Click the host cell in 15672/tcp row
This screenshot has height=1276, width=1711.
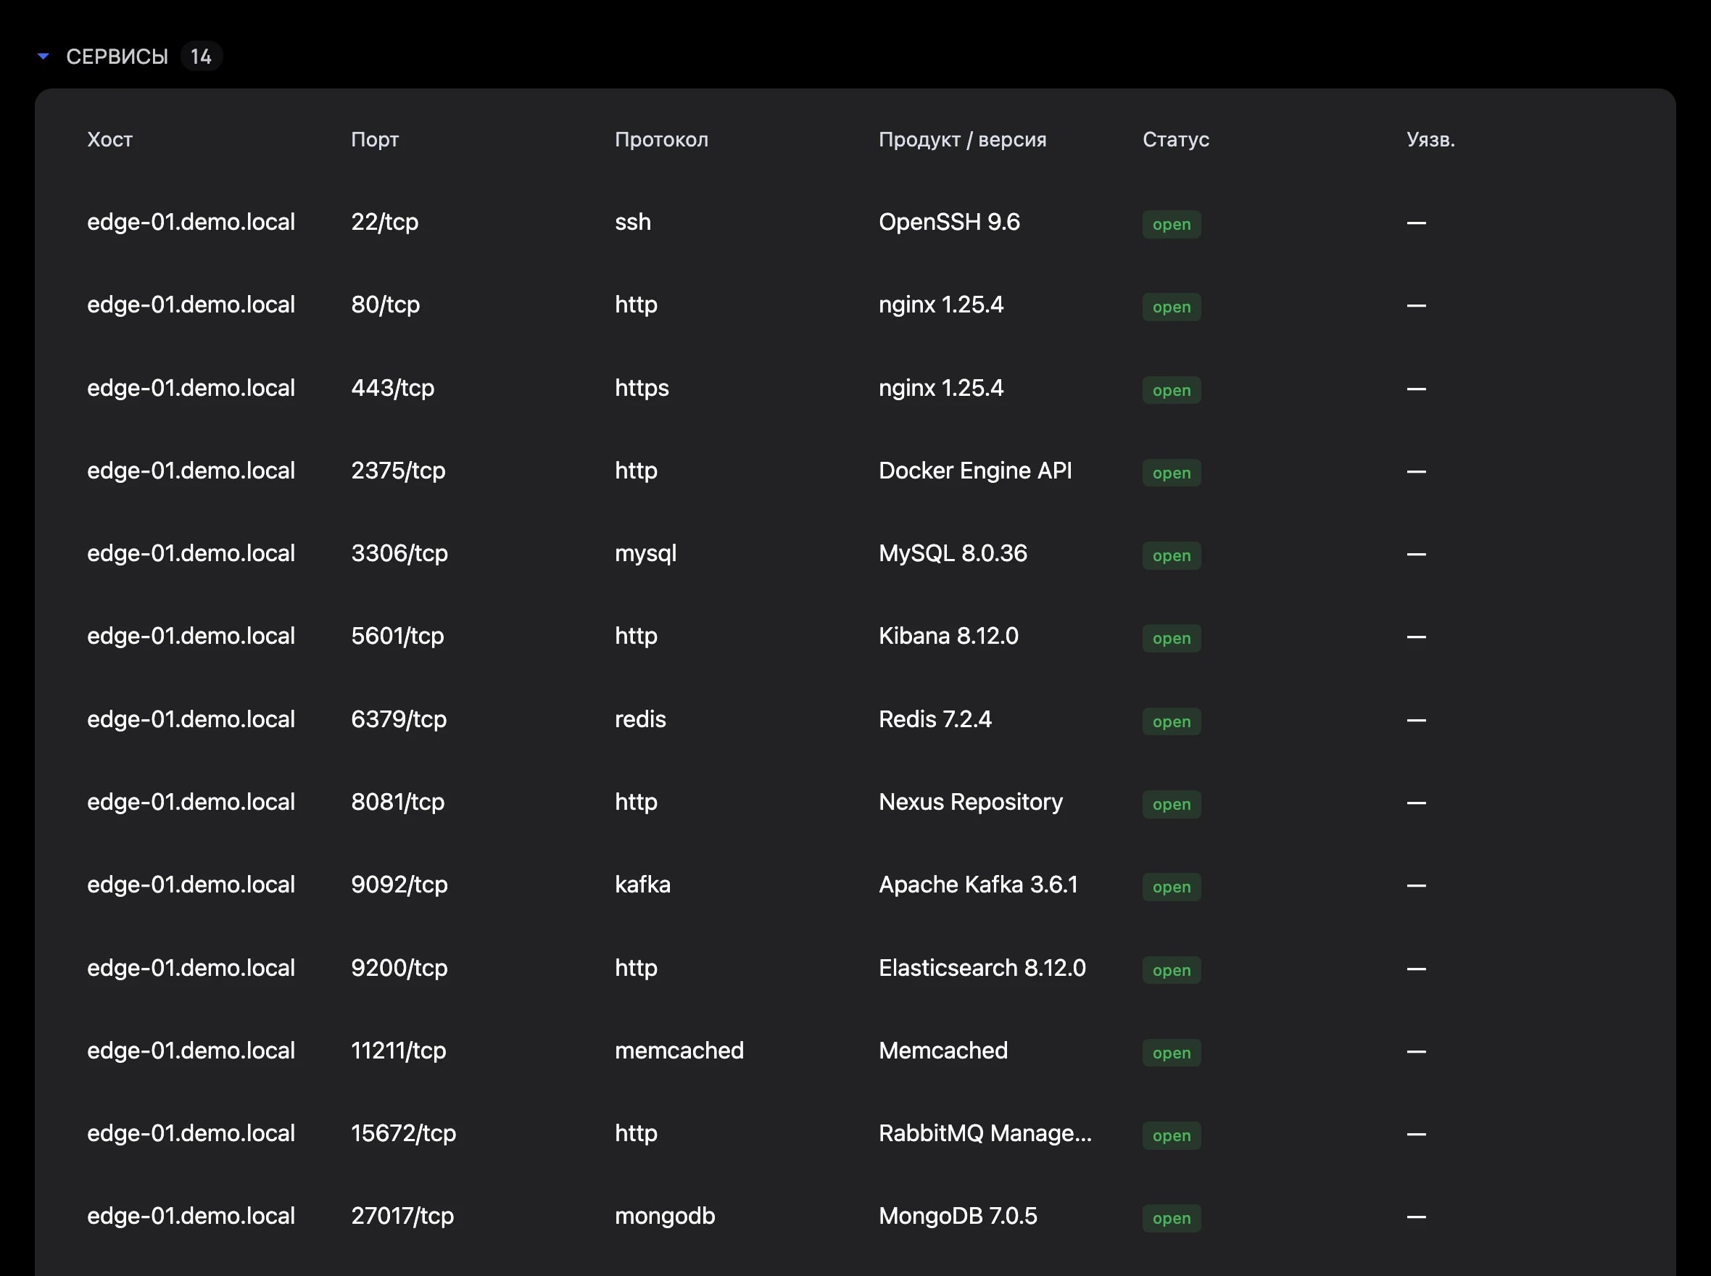[x=191, y=1133]
